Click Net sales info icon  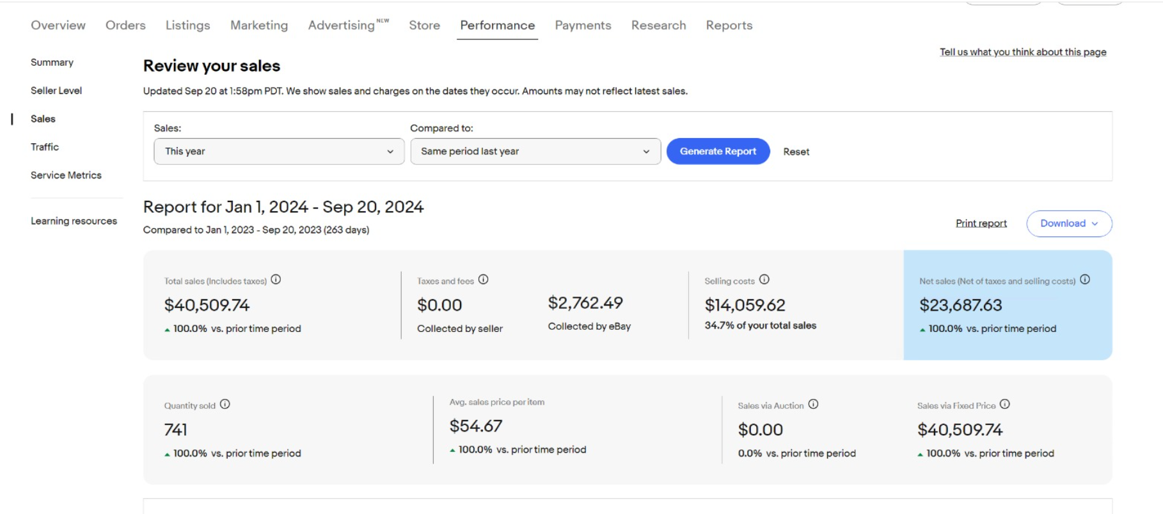(1084, 279)
